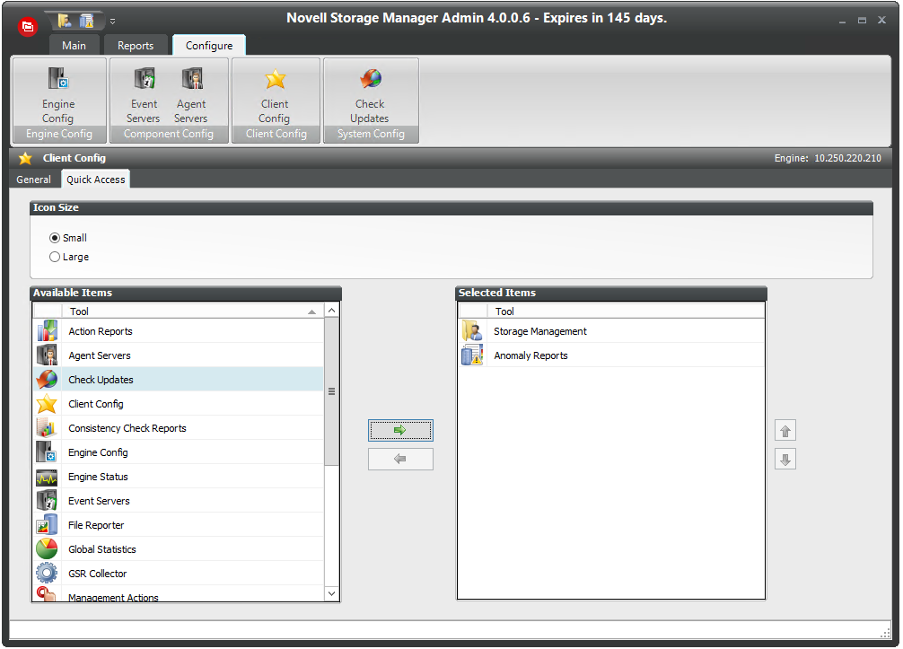This screenshot has width=903, height=649.
Task: Click Storage Management icon in Selected Items
Action: pos(472,331)
